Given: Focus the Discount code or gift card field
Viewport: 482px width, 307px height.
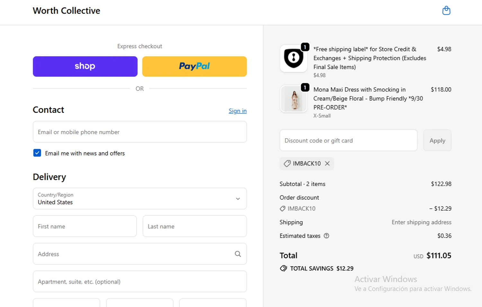Looking at the screenshot, I should pyautogui.click(x=349, y=140).
